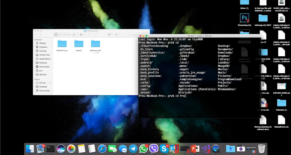291x155 pixels.
Task: Go back in Finder window
Action: point(36,35)
